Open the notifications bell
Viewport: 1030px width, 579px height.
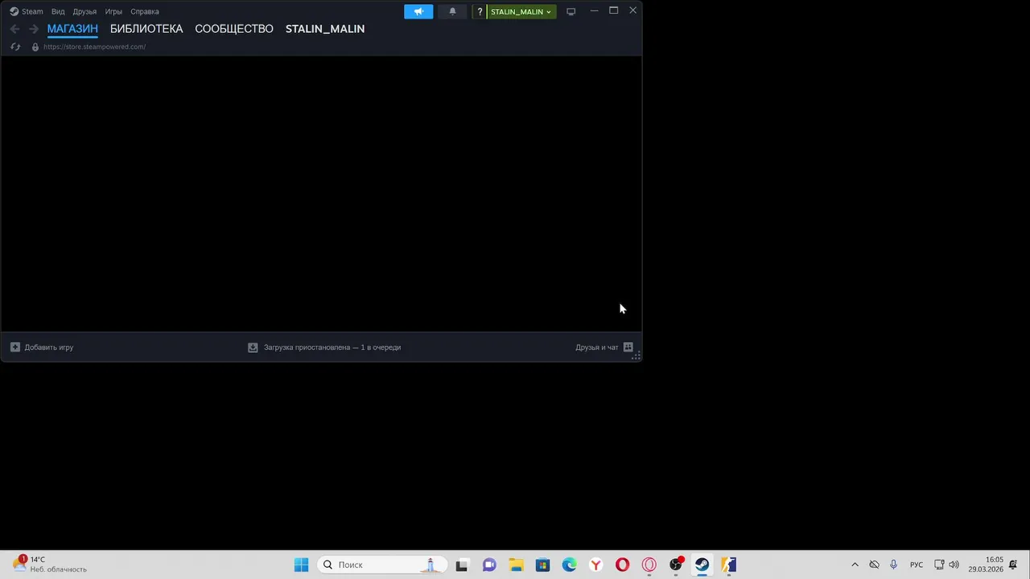click(x=452, y=11)
